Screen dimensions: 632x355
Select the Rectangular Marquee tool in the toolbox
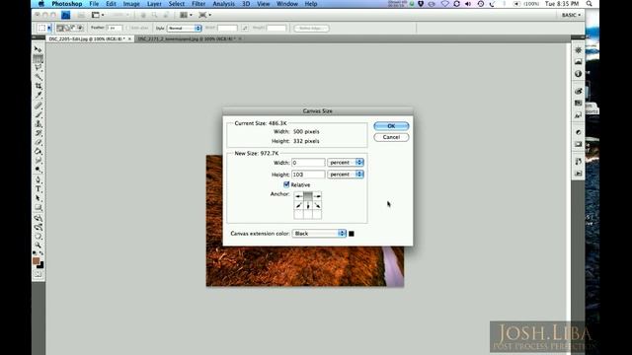pos(38,58)
